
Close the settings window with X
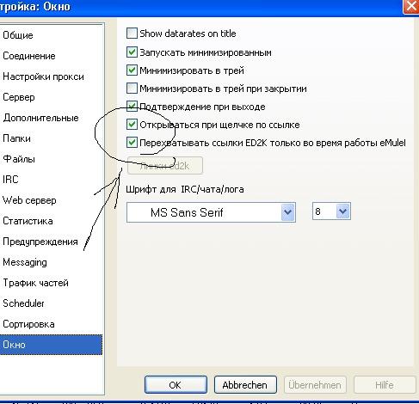click(x=411, y=6)
